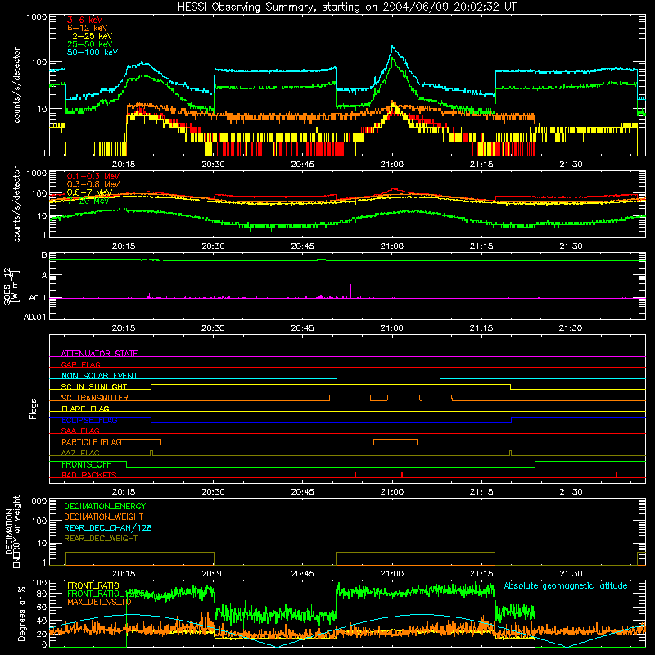This screenshot has width=655, height=655.
Task: Click the orange MAX_DET_VS_TOT legend label
Action: click(102, 602)
